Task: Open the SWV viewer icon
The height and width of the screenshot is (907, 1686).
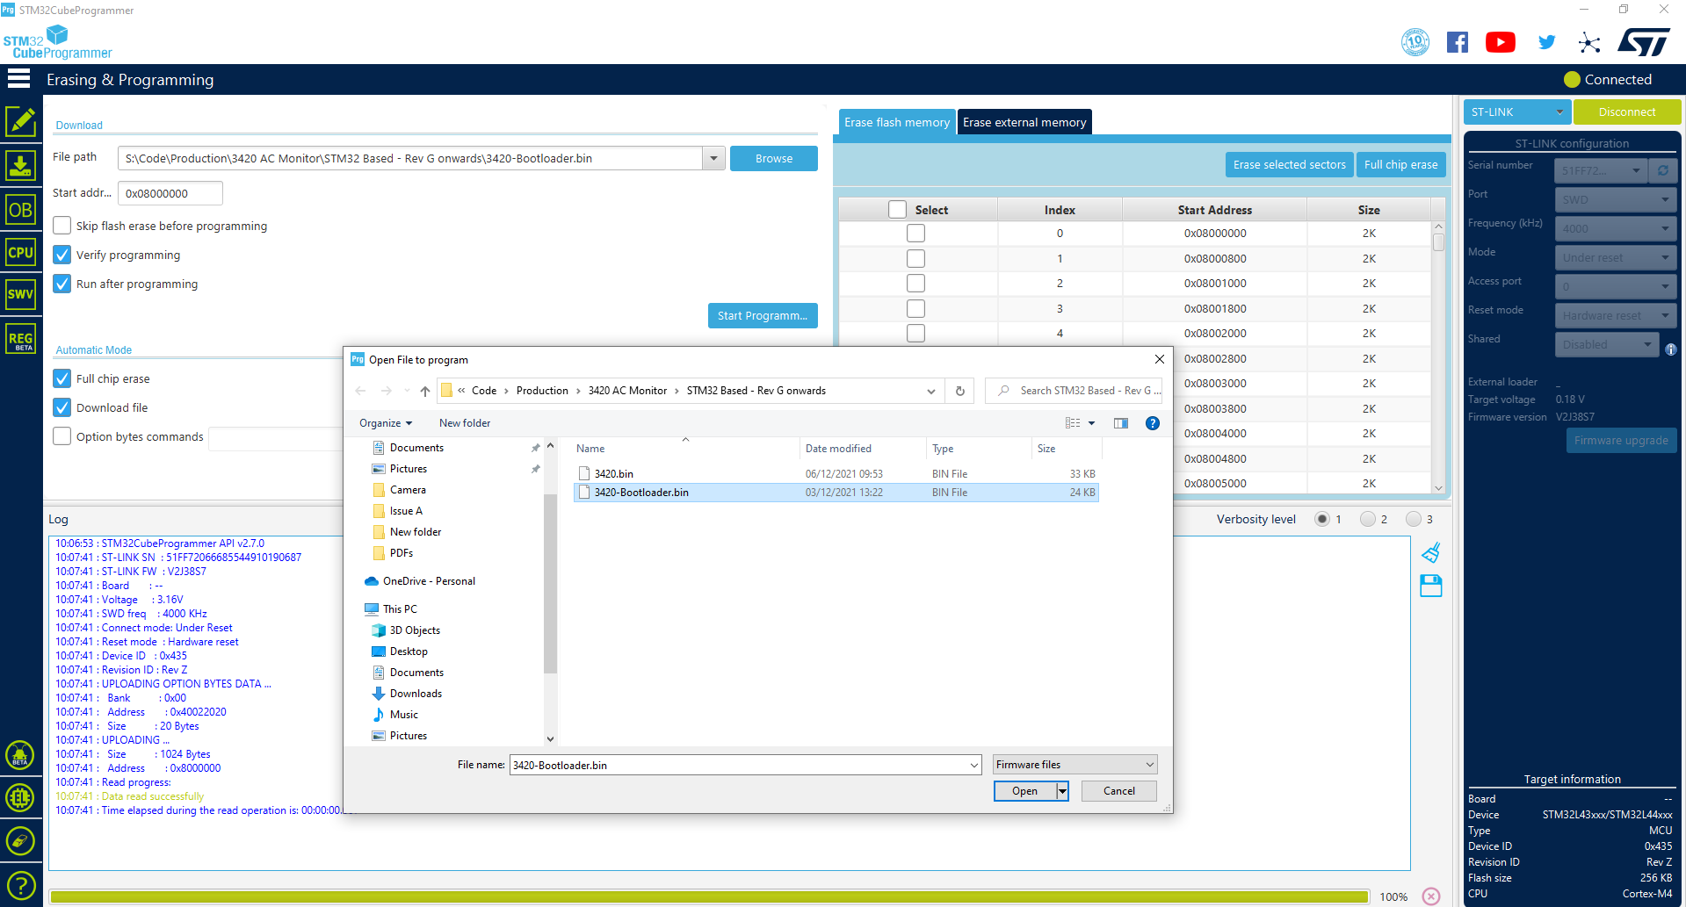Action: [20, 294]
